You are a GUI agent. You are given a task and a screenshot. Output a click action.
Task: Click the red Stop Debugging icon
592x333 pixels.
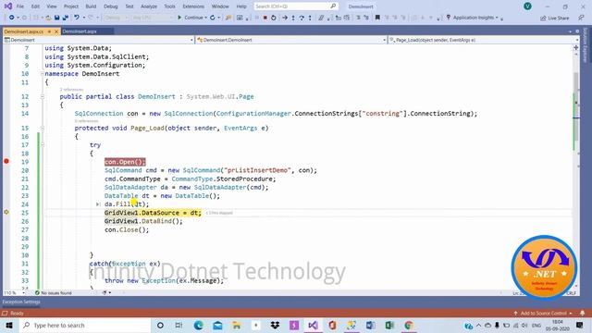265,18
